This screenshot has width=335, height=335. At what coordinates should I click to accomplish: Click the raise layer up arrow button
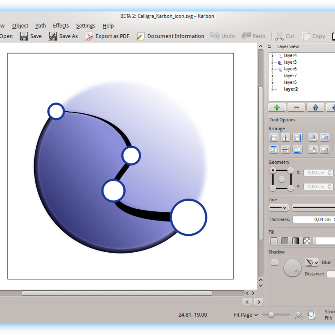coord(315,107)
